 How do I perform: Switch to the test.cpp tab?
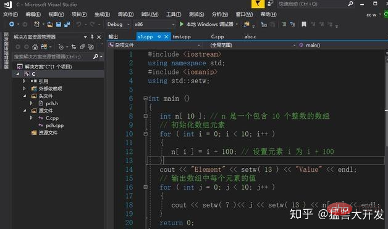(x=182, y=37)
